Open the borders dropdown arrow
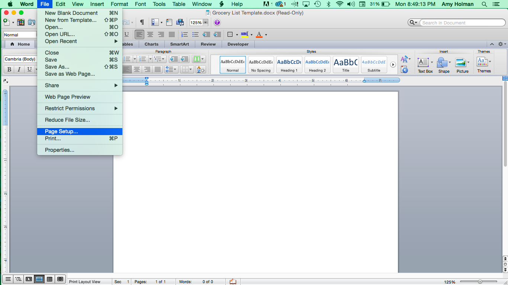The width and height of the screenshot is (508, 285). [237, 35]
